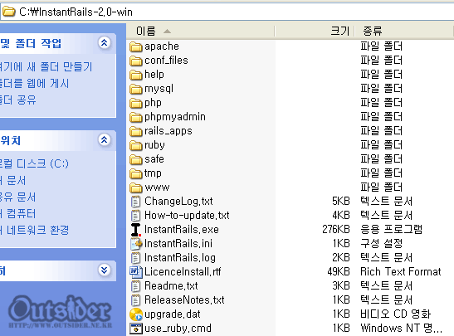Select the use_ruby.cmd file name
This screenshot has width=454, height=336.
tap(178, 329)
